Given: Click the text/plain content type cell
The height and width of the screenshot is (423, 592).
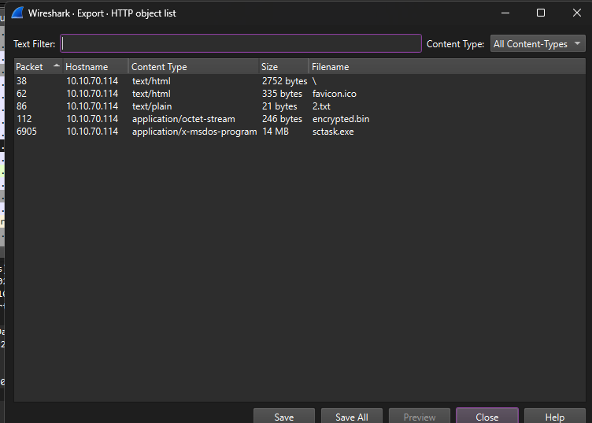Looking at the screenshot, I should [152, 106].
